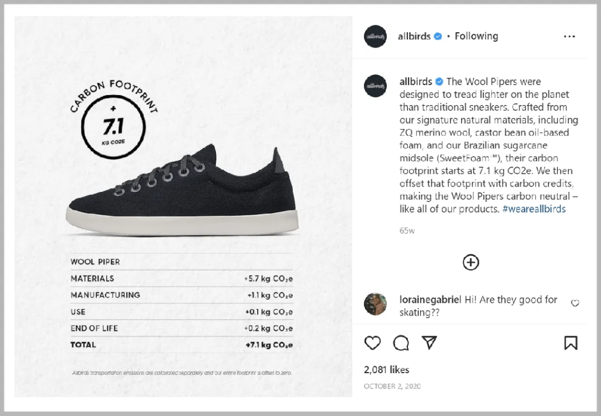Click the allbirds avatar beside the caption
This screenshot has height=416, width=601.
376,86
